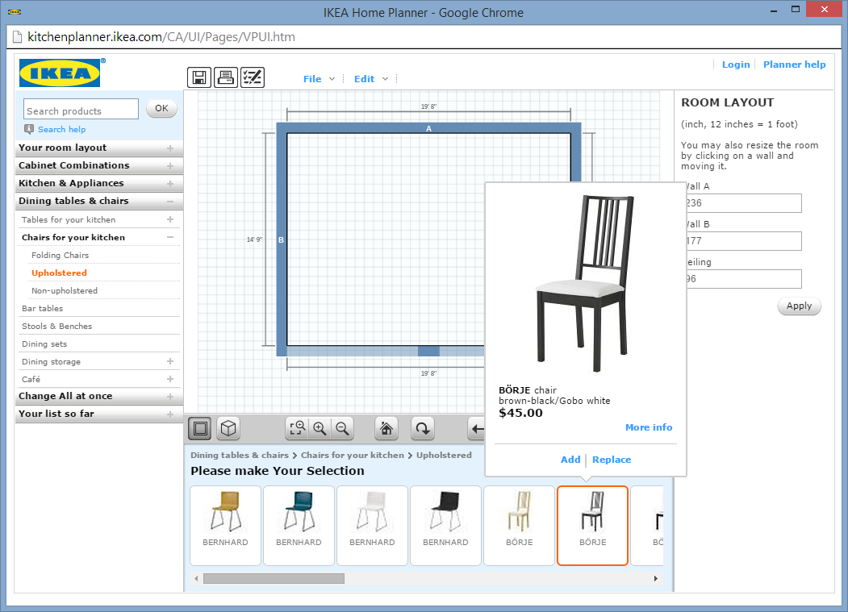848x612 pixels.
Task: Open the Edit menu
Action: pos(371,79)
